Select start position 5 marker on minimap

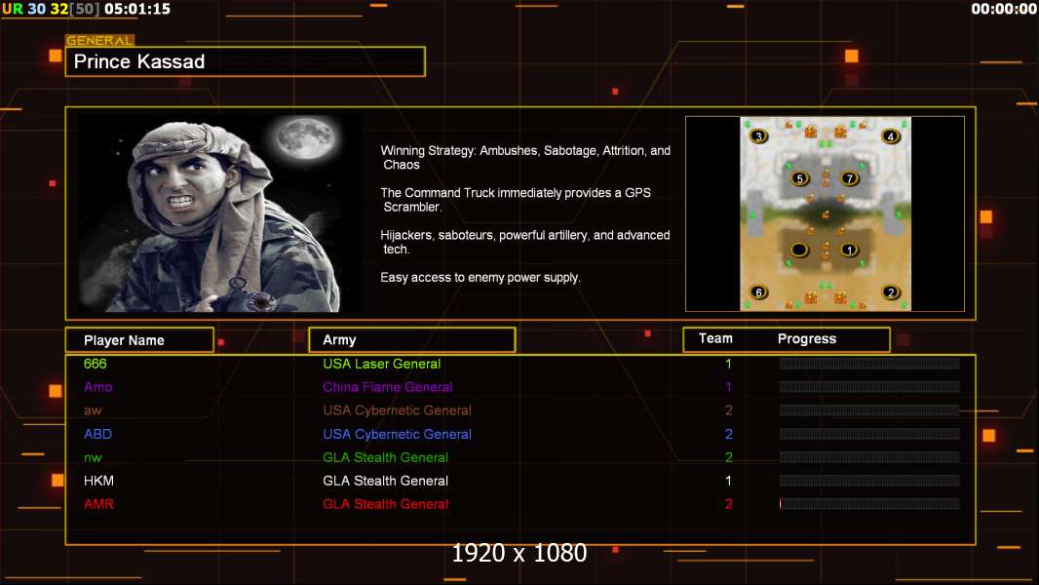point(800,178)
